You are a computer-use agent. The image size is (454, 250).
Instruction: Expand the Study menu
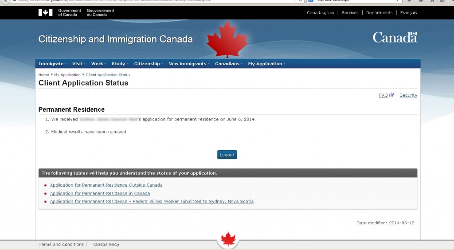tap(119, 64)
